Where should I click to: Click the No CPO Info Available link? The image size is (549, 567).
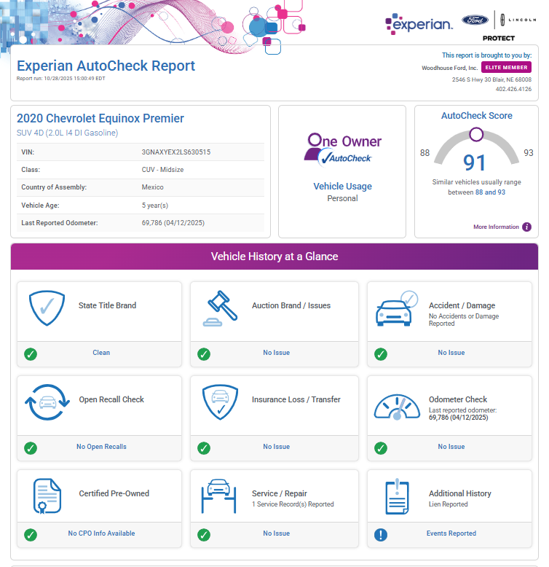(101, 533)
